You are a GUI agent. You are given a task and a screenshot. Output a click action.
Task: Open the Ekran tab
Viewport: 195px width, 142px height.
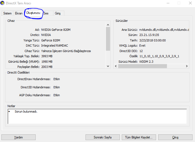pyautogui.click(x=19, y=13)
